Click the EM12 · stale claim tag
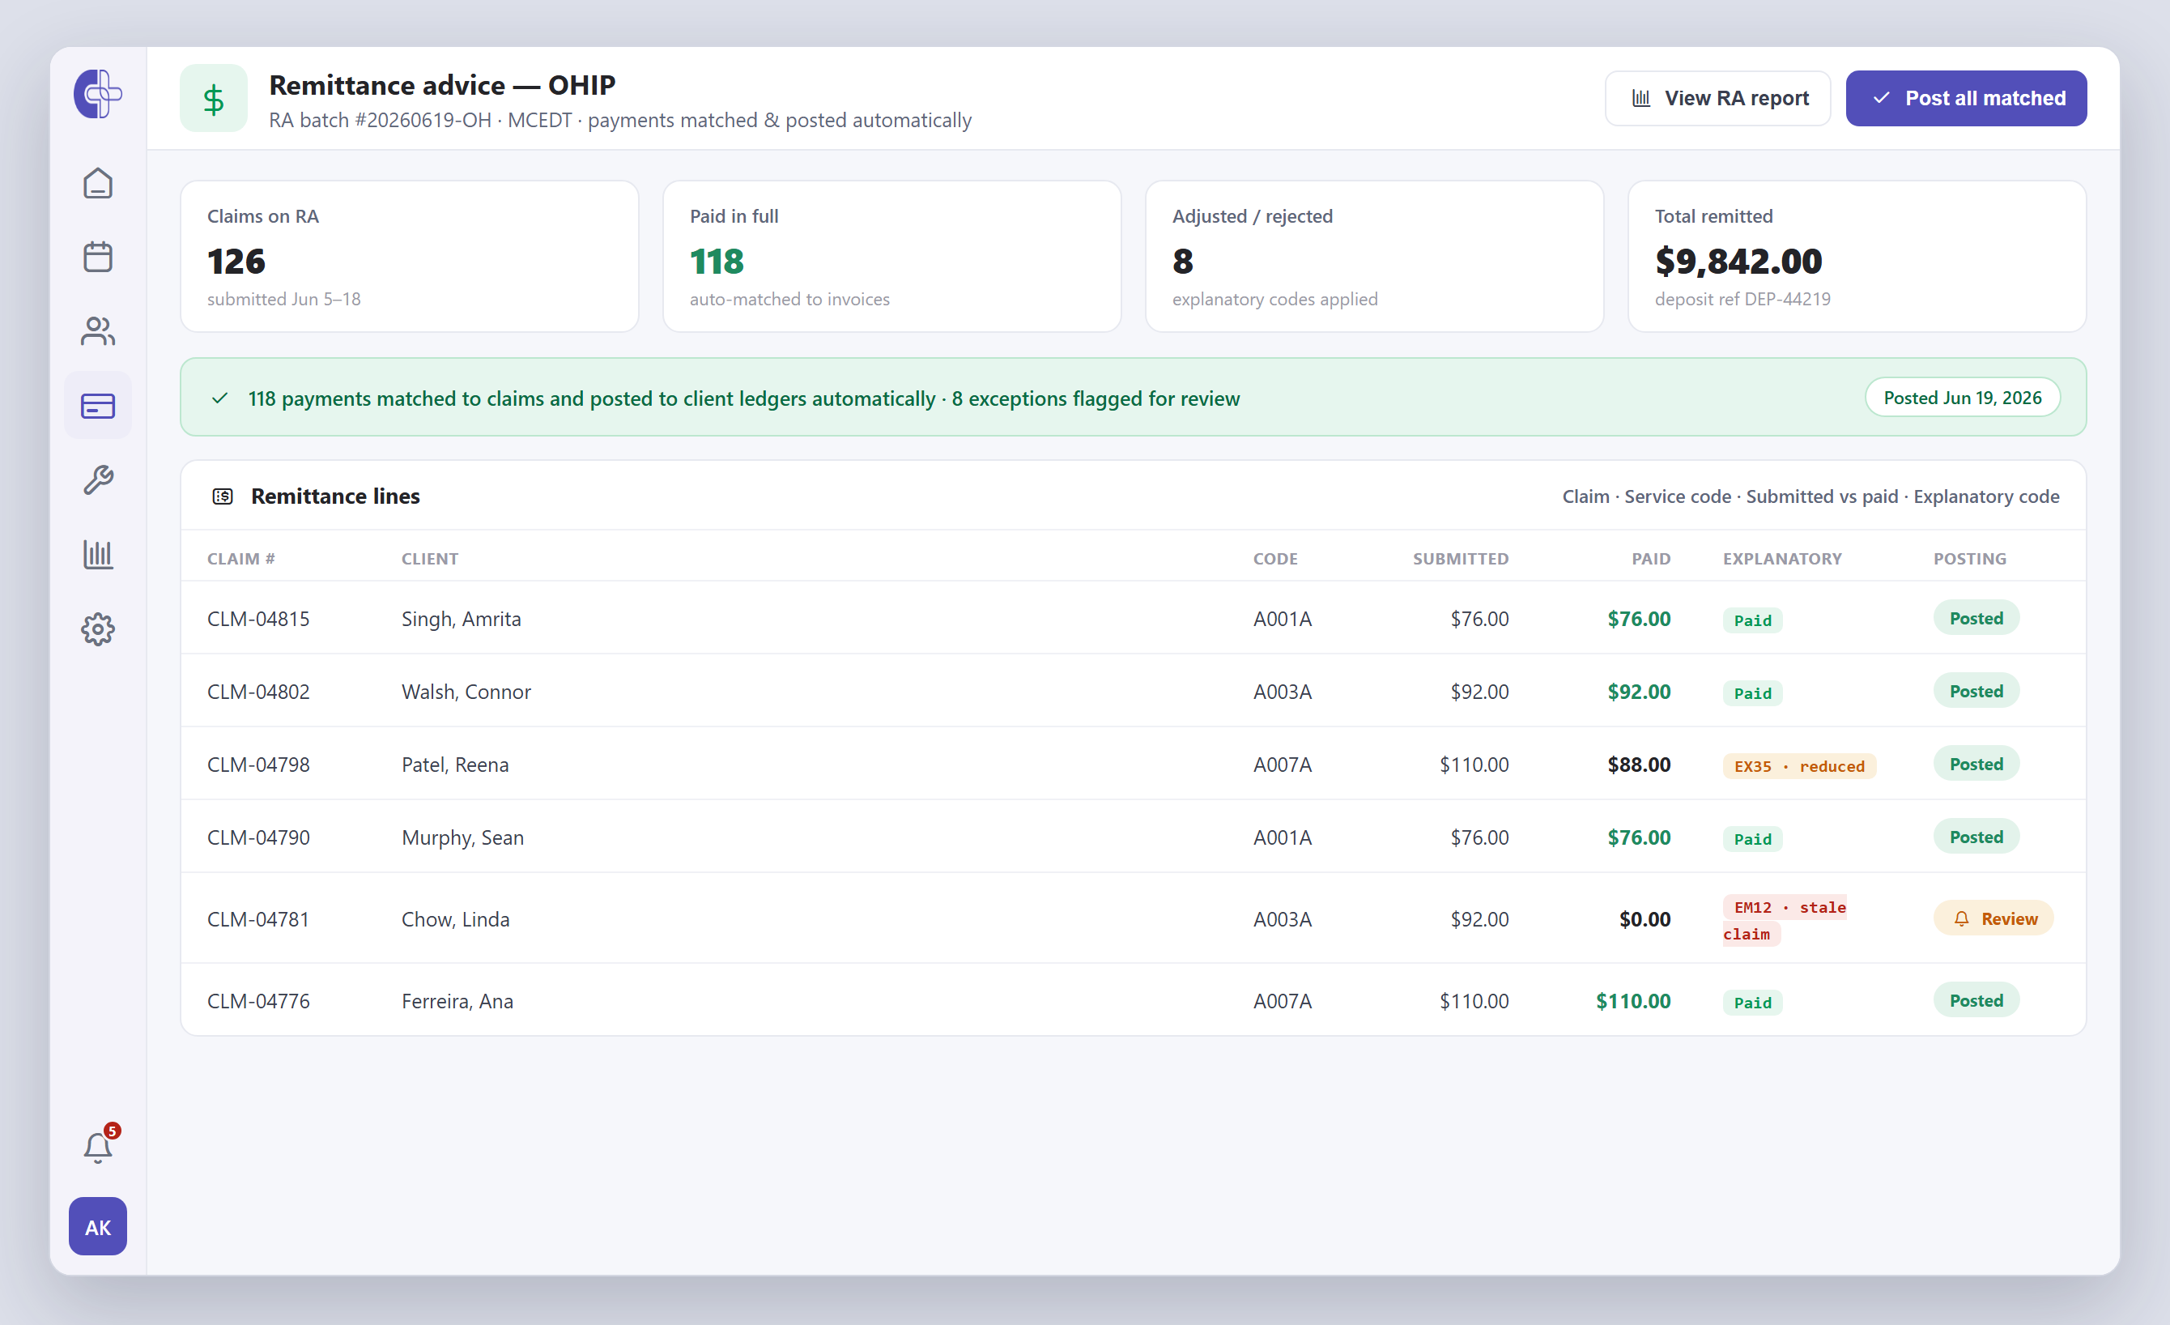 tap(1785, 921)
